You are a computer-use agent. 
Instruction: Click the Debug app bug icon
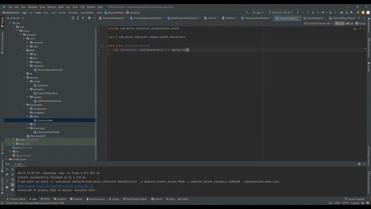click(x=313, y=13)
